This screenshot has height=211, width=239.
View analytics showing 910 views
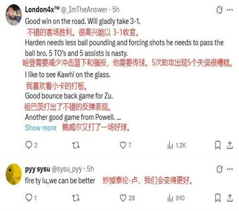[176, 198]
